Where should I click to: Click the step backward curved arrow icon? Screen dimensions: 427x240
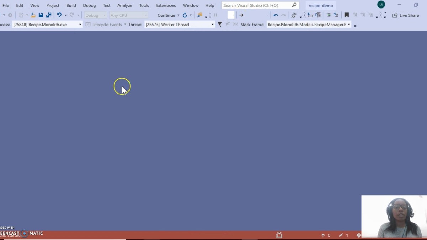(x=275, y=15)
